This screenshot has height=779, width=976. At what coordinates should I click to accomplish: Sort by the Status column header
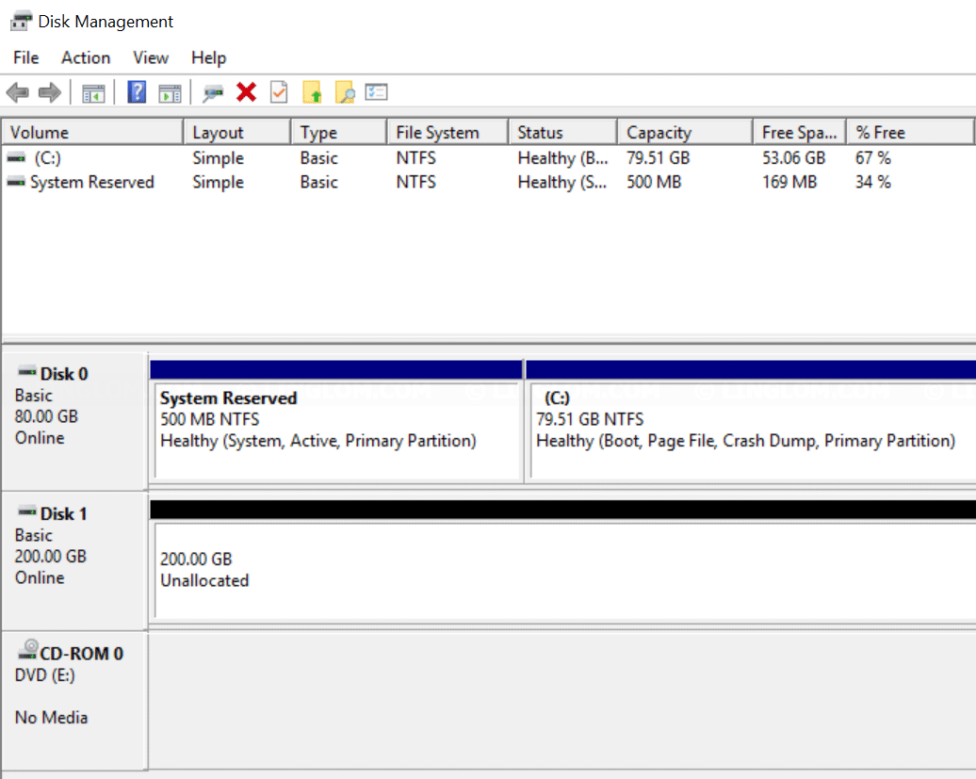click(x=563, y=133)
